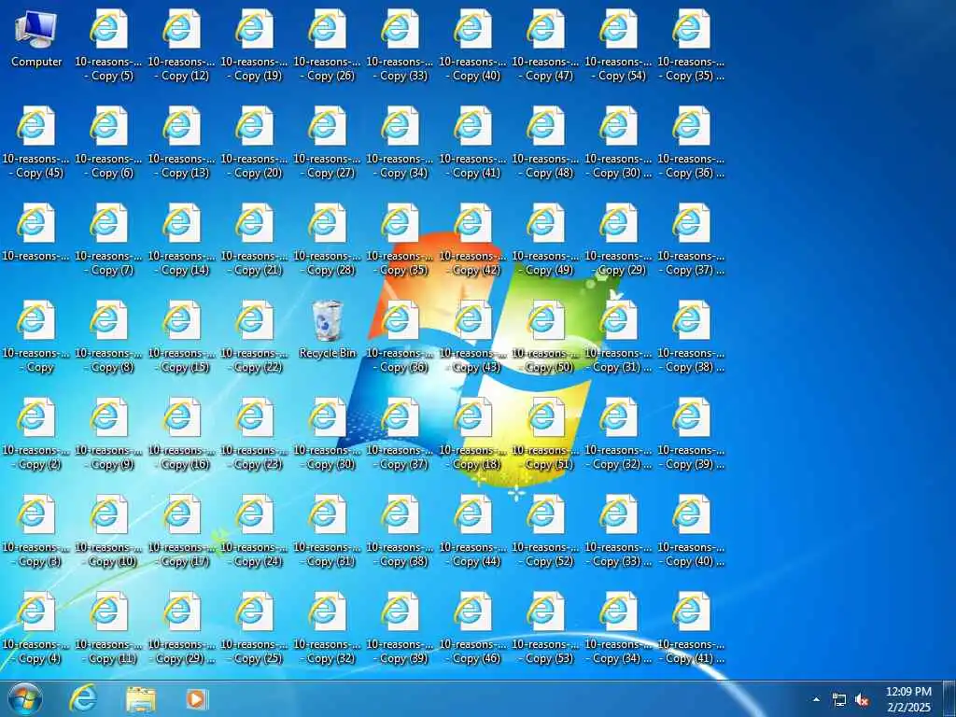Show hidden system tray icons
Screen dimensions: 956x717
[816, 699]
